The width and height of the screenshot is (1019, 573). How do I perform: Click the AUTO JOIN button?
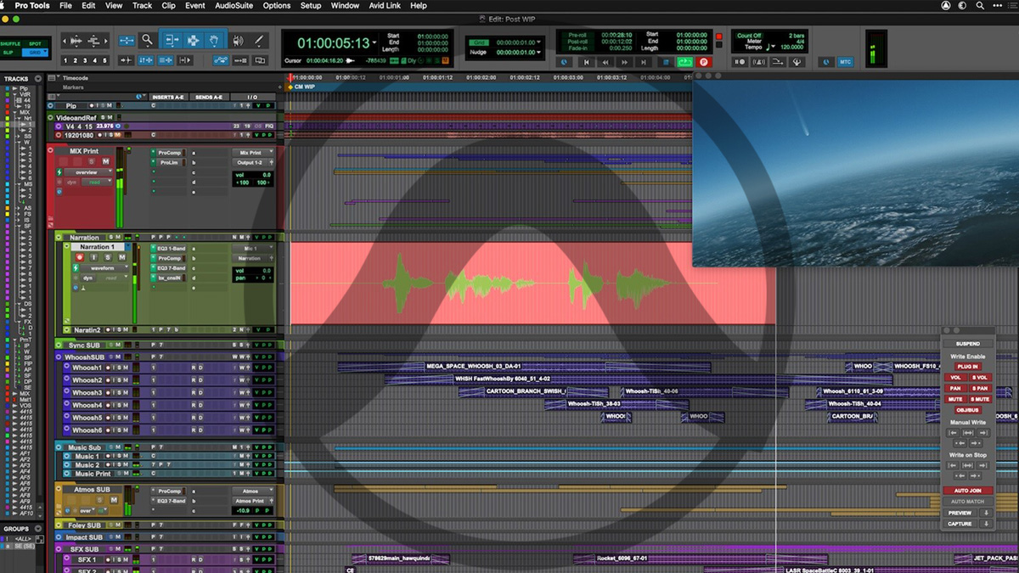(x=969, y=490)
